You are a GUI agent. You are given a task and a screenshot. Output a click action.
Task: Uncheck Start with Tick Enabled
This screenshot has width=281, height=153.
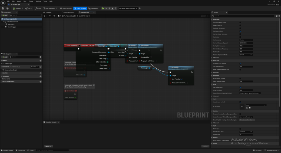click(240, 64)
